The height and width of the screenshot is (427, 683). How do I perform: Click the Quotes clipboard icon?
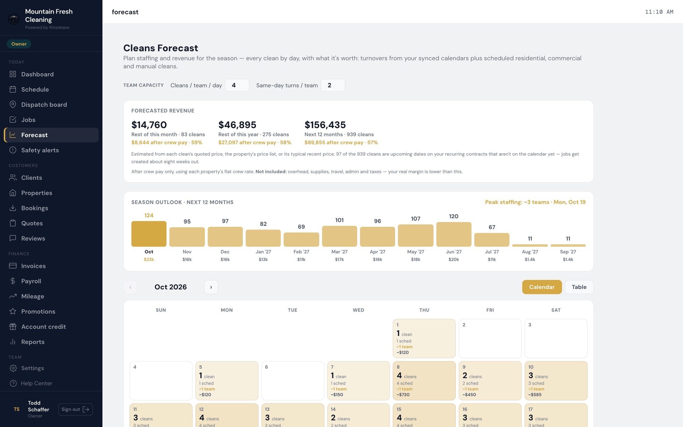[x=13, y=223]
